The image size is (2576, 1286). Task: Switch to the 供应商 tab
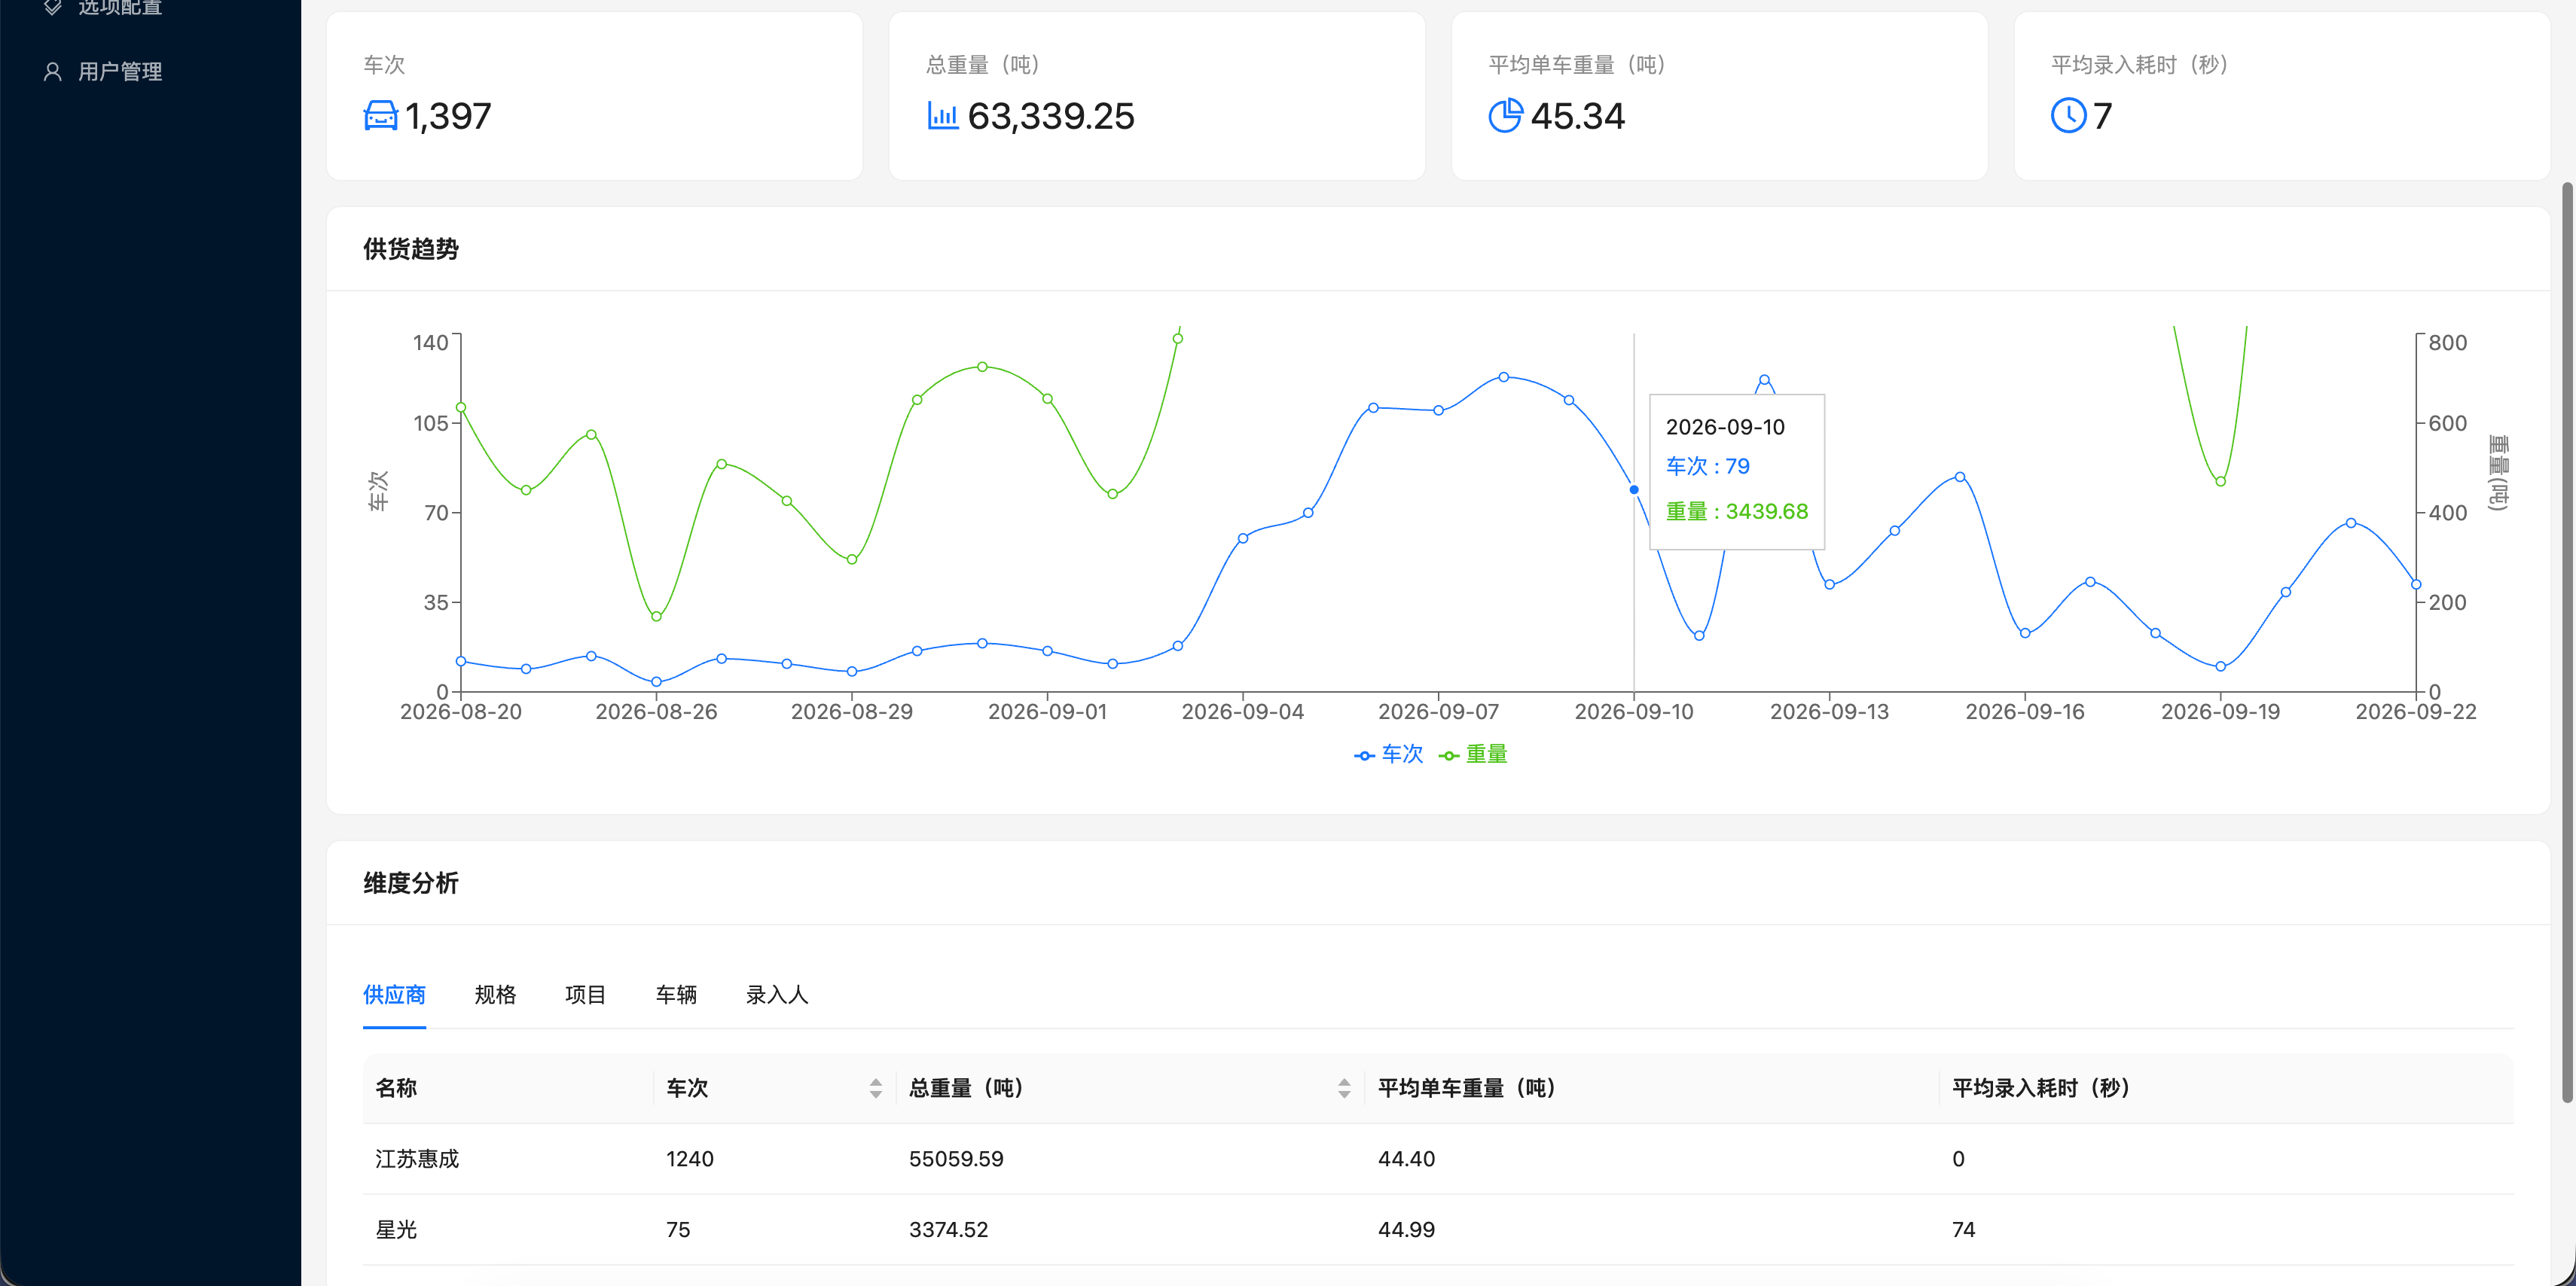394,995
